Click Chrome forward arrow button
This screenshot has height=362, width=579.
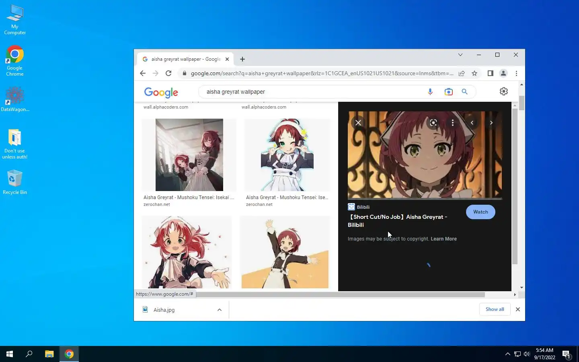click(156, 73)
